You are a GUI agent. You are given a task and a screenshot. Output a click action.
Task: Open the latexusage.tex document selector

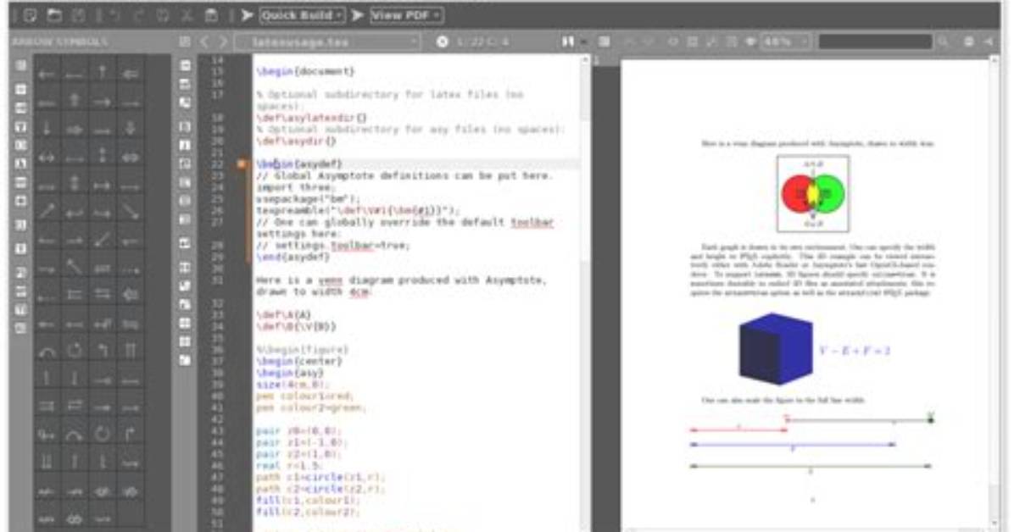click(327, 42)
